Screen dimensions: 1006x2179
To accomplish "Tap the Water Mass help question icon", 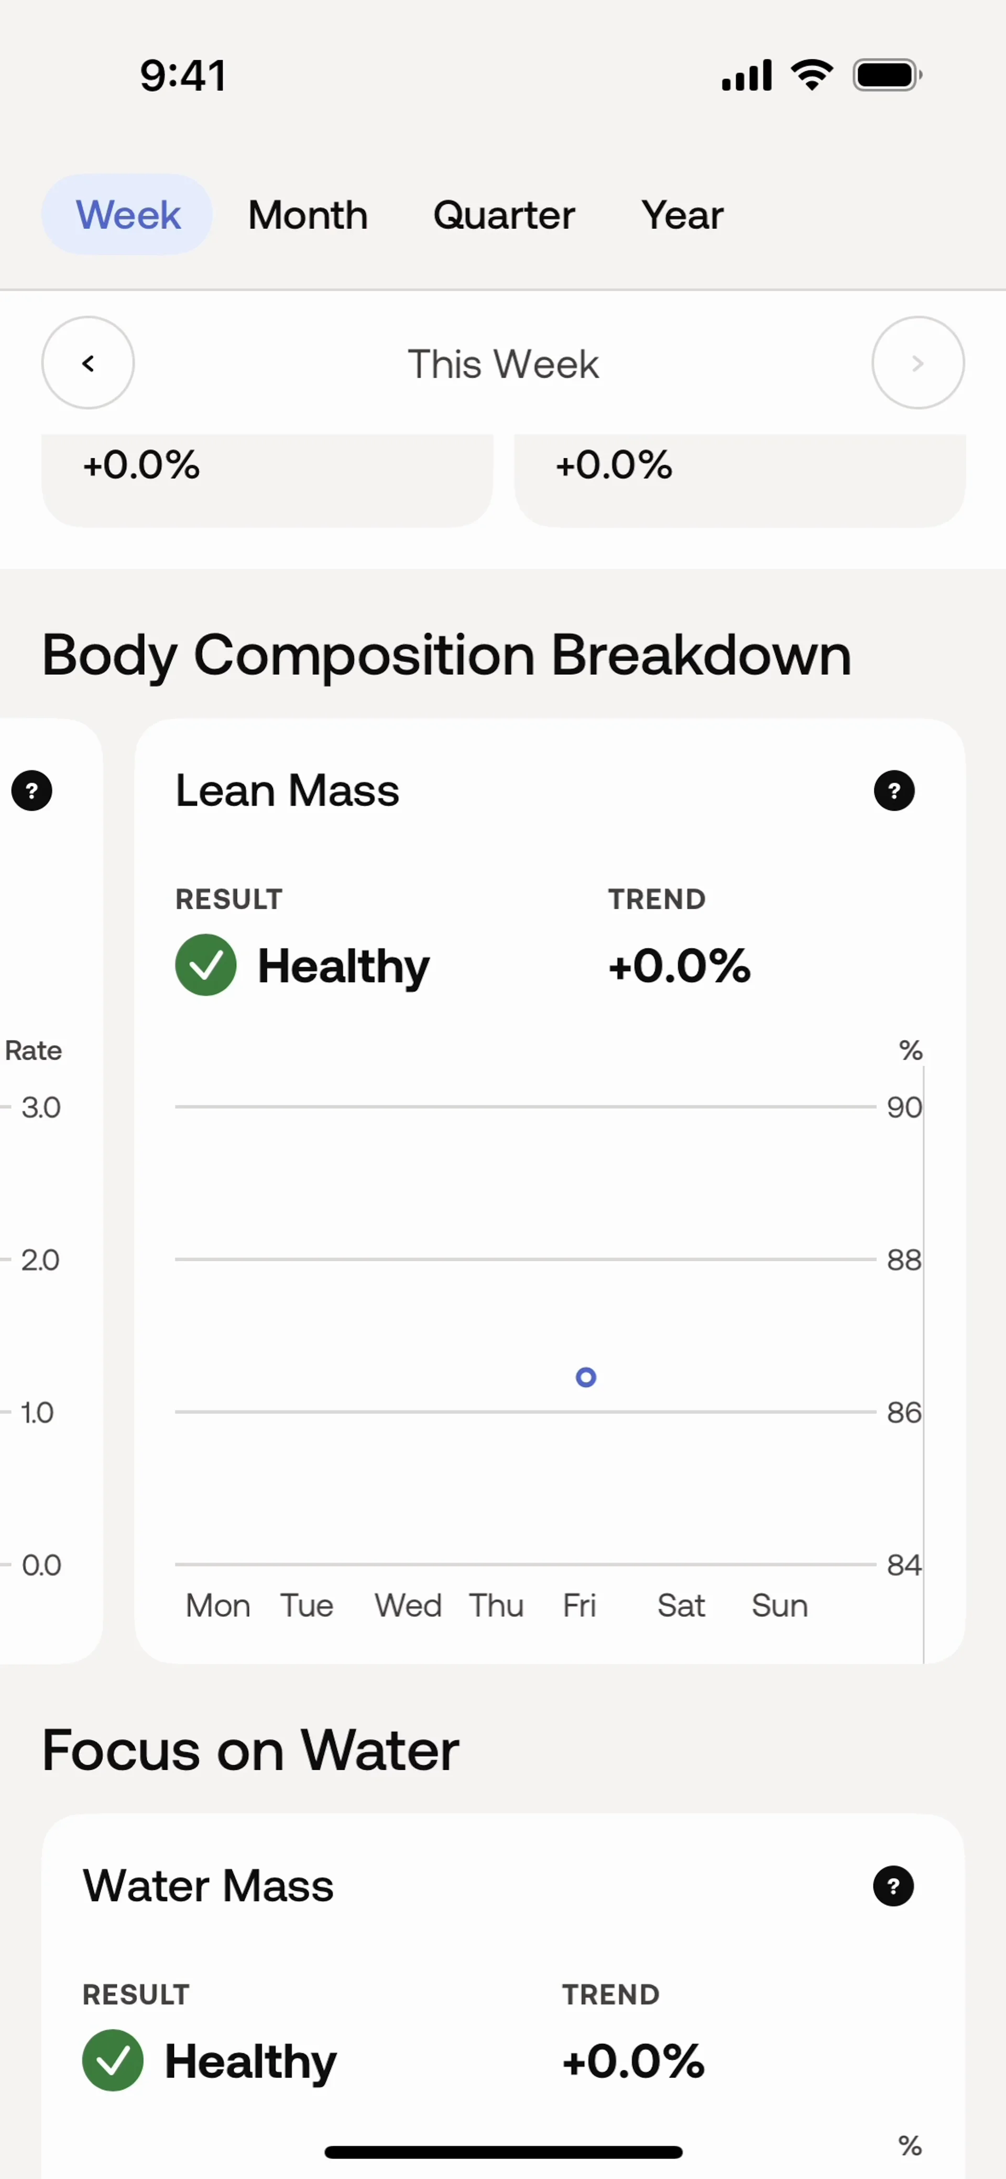I will pos(893,1886).
